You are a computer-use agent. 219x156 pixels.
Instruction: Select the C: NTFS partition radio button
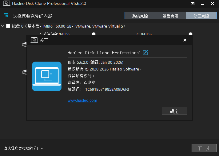click(x=190, y=34)
